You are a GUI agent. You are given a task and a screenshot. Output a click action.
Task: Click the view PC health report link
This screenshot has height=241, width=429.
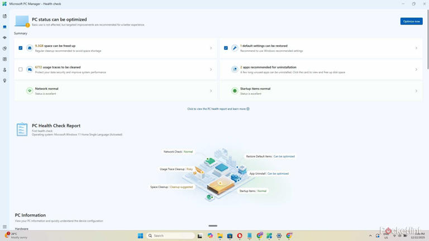click(218, 109)
